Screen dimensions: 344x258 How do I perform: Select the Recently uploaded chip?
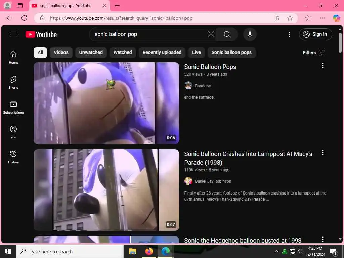(162, 53)
